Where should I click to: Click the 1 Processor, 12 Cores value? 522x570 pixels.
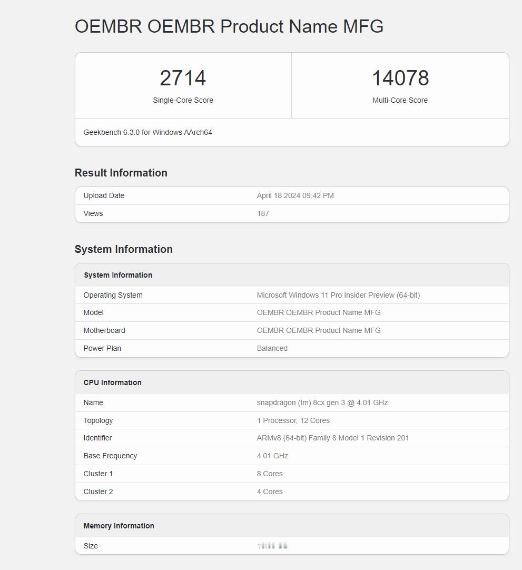[293, 420]
